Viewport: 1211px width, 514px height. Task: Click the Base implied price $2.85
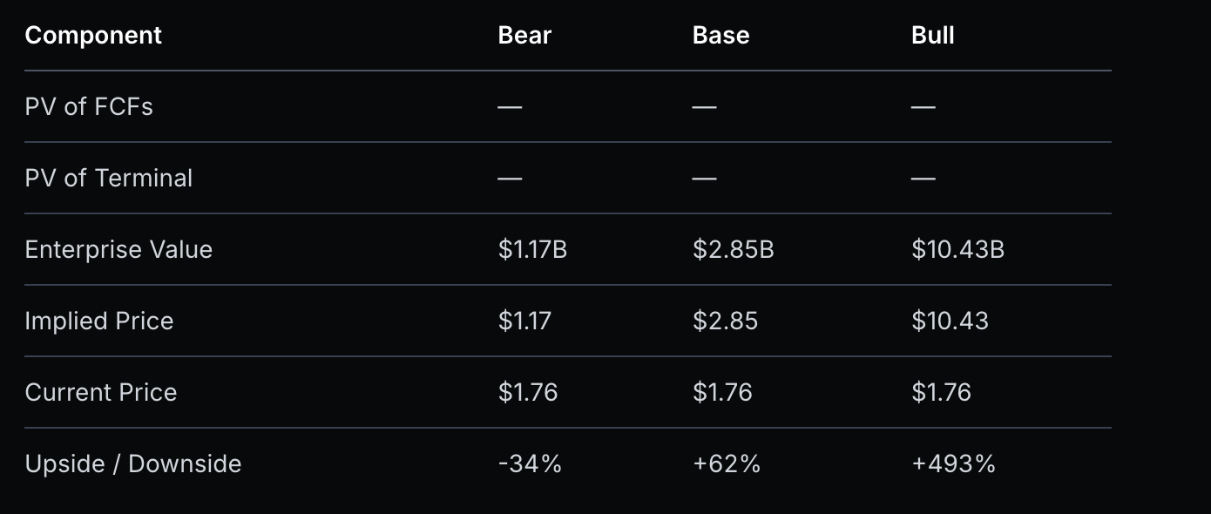(725, 321)
